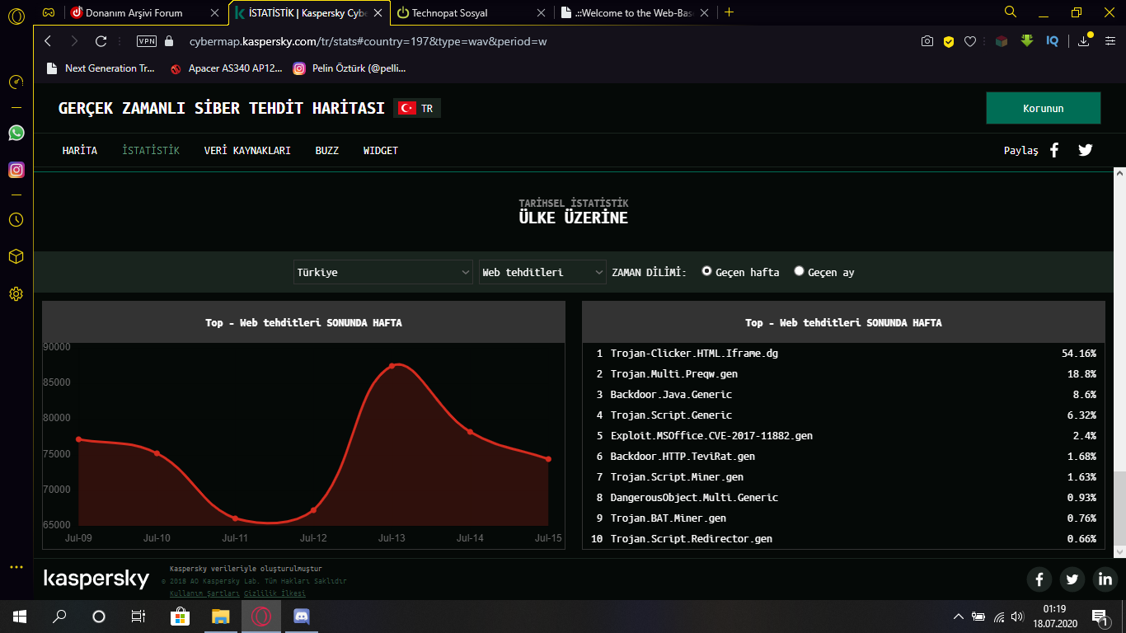The height and width of the screenshot is (633, 1126).
Task: Open the Windows Start menu
Action: (20, 617)
